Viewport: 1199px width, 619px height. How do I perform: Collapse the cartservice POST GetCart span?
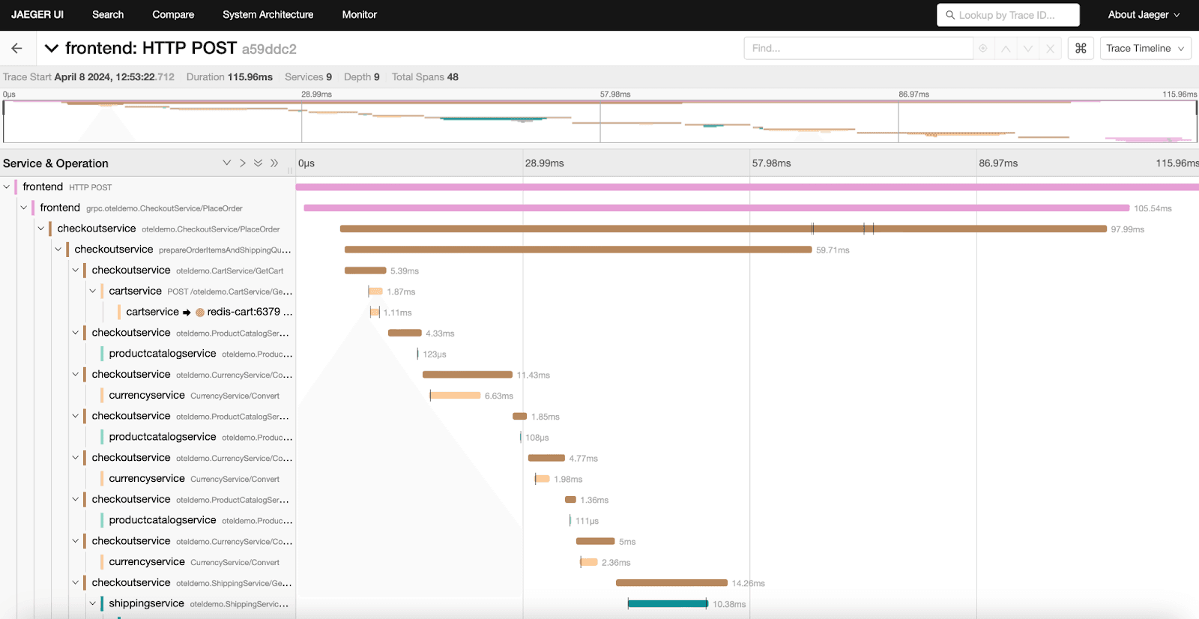[93, 292]
